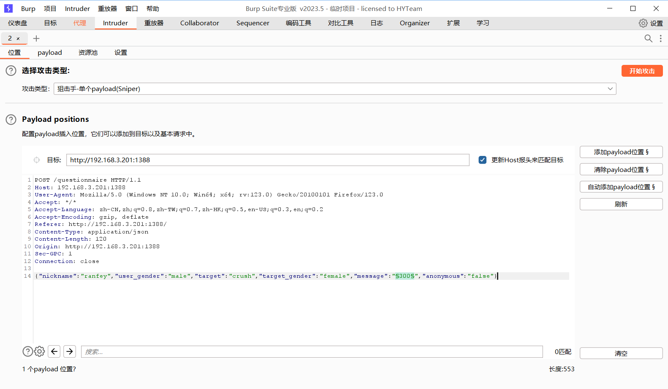Click the 清空 button
Screen dimensions: 668x389
click(x=621, y=354)
